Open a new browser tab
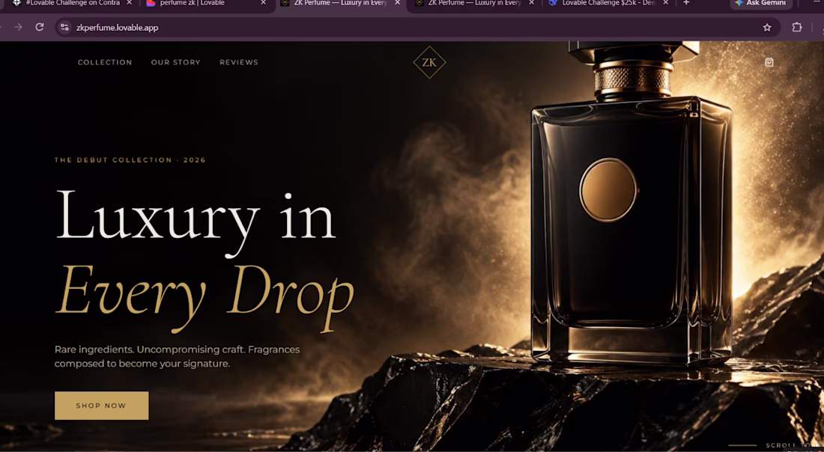Screen dimensions: 824x452 (x=686, y=3)
